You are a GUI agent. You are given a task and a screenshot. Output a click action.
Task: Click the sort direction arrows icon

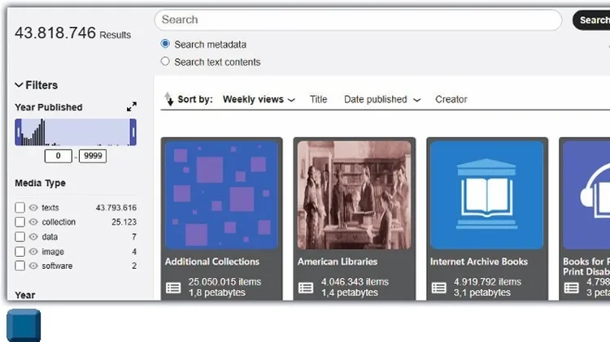point(169,99)
